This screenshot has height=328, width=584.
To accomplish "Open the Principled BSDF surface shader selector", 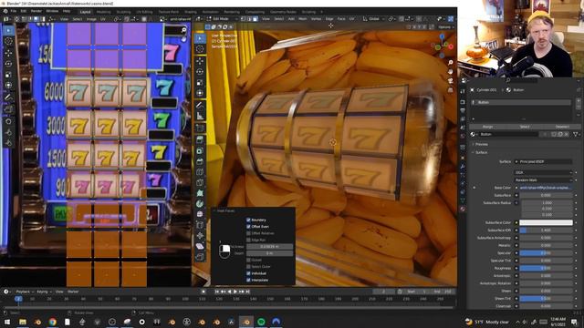I will point(543,162).
